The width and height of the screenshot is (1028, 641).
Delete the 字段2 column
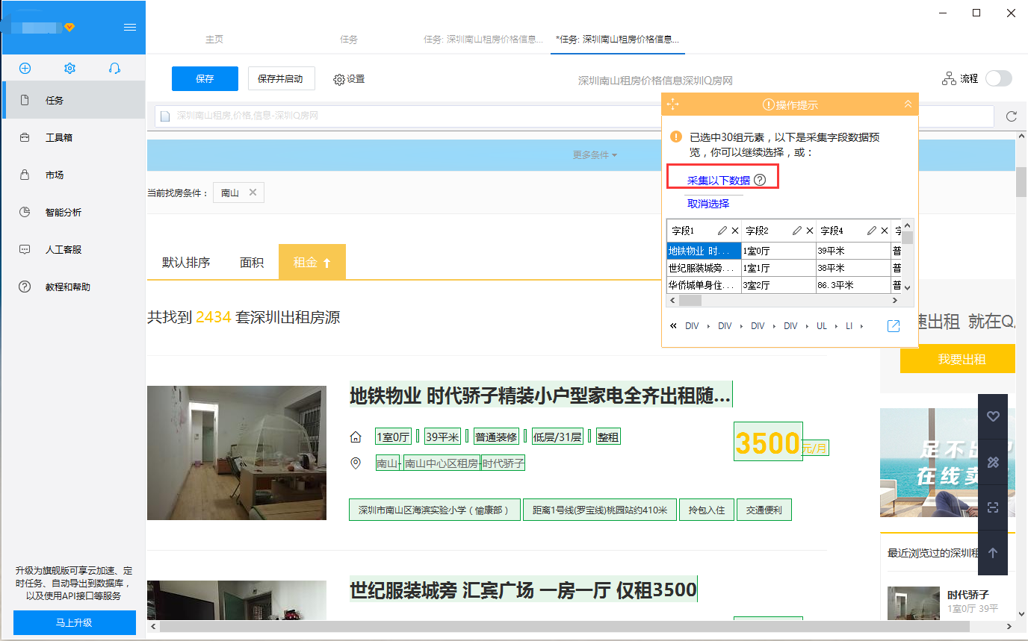pos(810,231)
